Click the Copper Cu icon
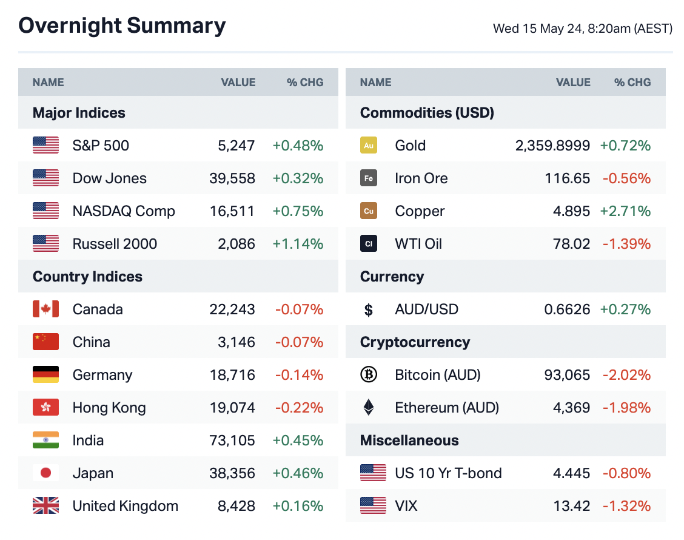The image size is (684, 540). (x=368, y=211)
